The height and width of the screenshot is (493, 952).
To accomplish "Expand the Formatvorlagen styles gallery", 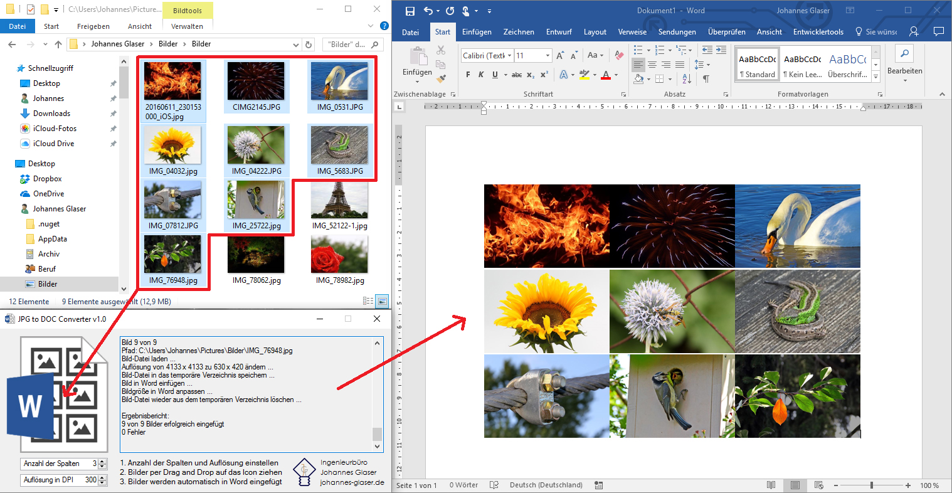I will 876,77.
